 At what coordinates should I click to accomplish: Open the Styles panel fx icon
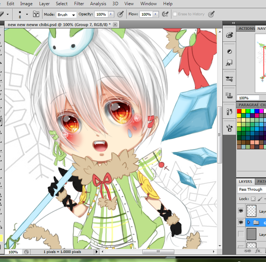(229, 63)
